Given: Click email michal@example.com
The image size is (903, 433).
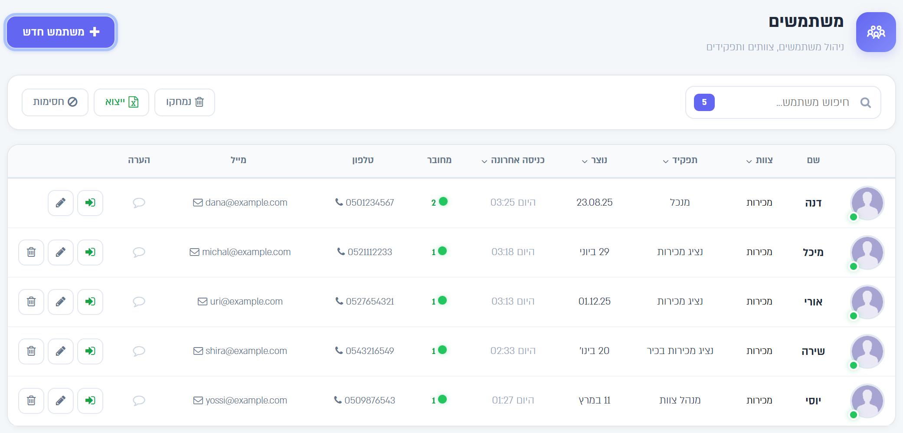Looking at the screenshot, I should click(x=240, y=252).
